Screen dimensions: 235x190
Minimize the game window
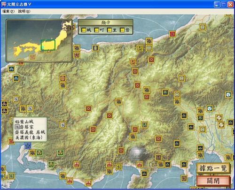coord(217,5)
